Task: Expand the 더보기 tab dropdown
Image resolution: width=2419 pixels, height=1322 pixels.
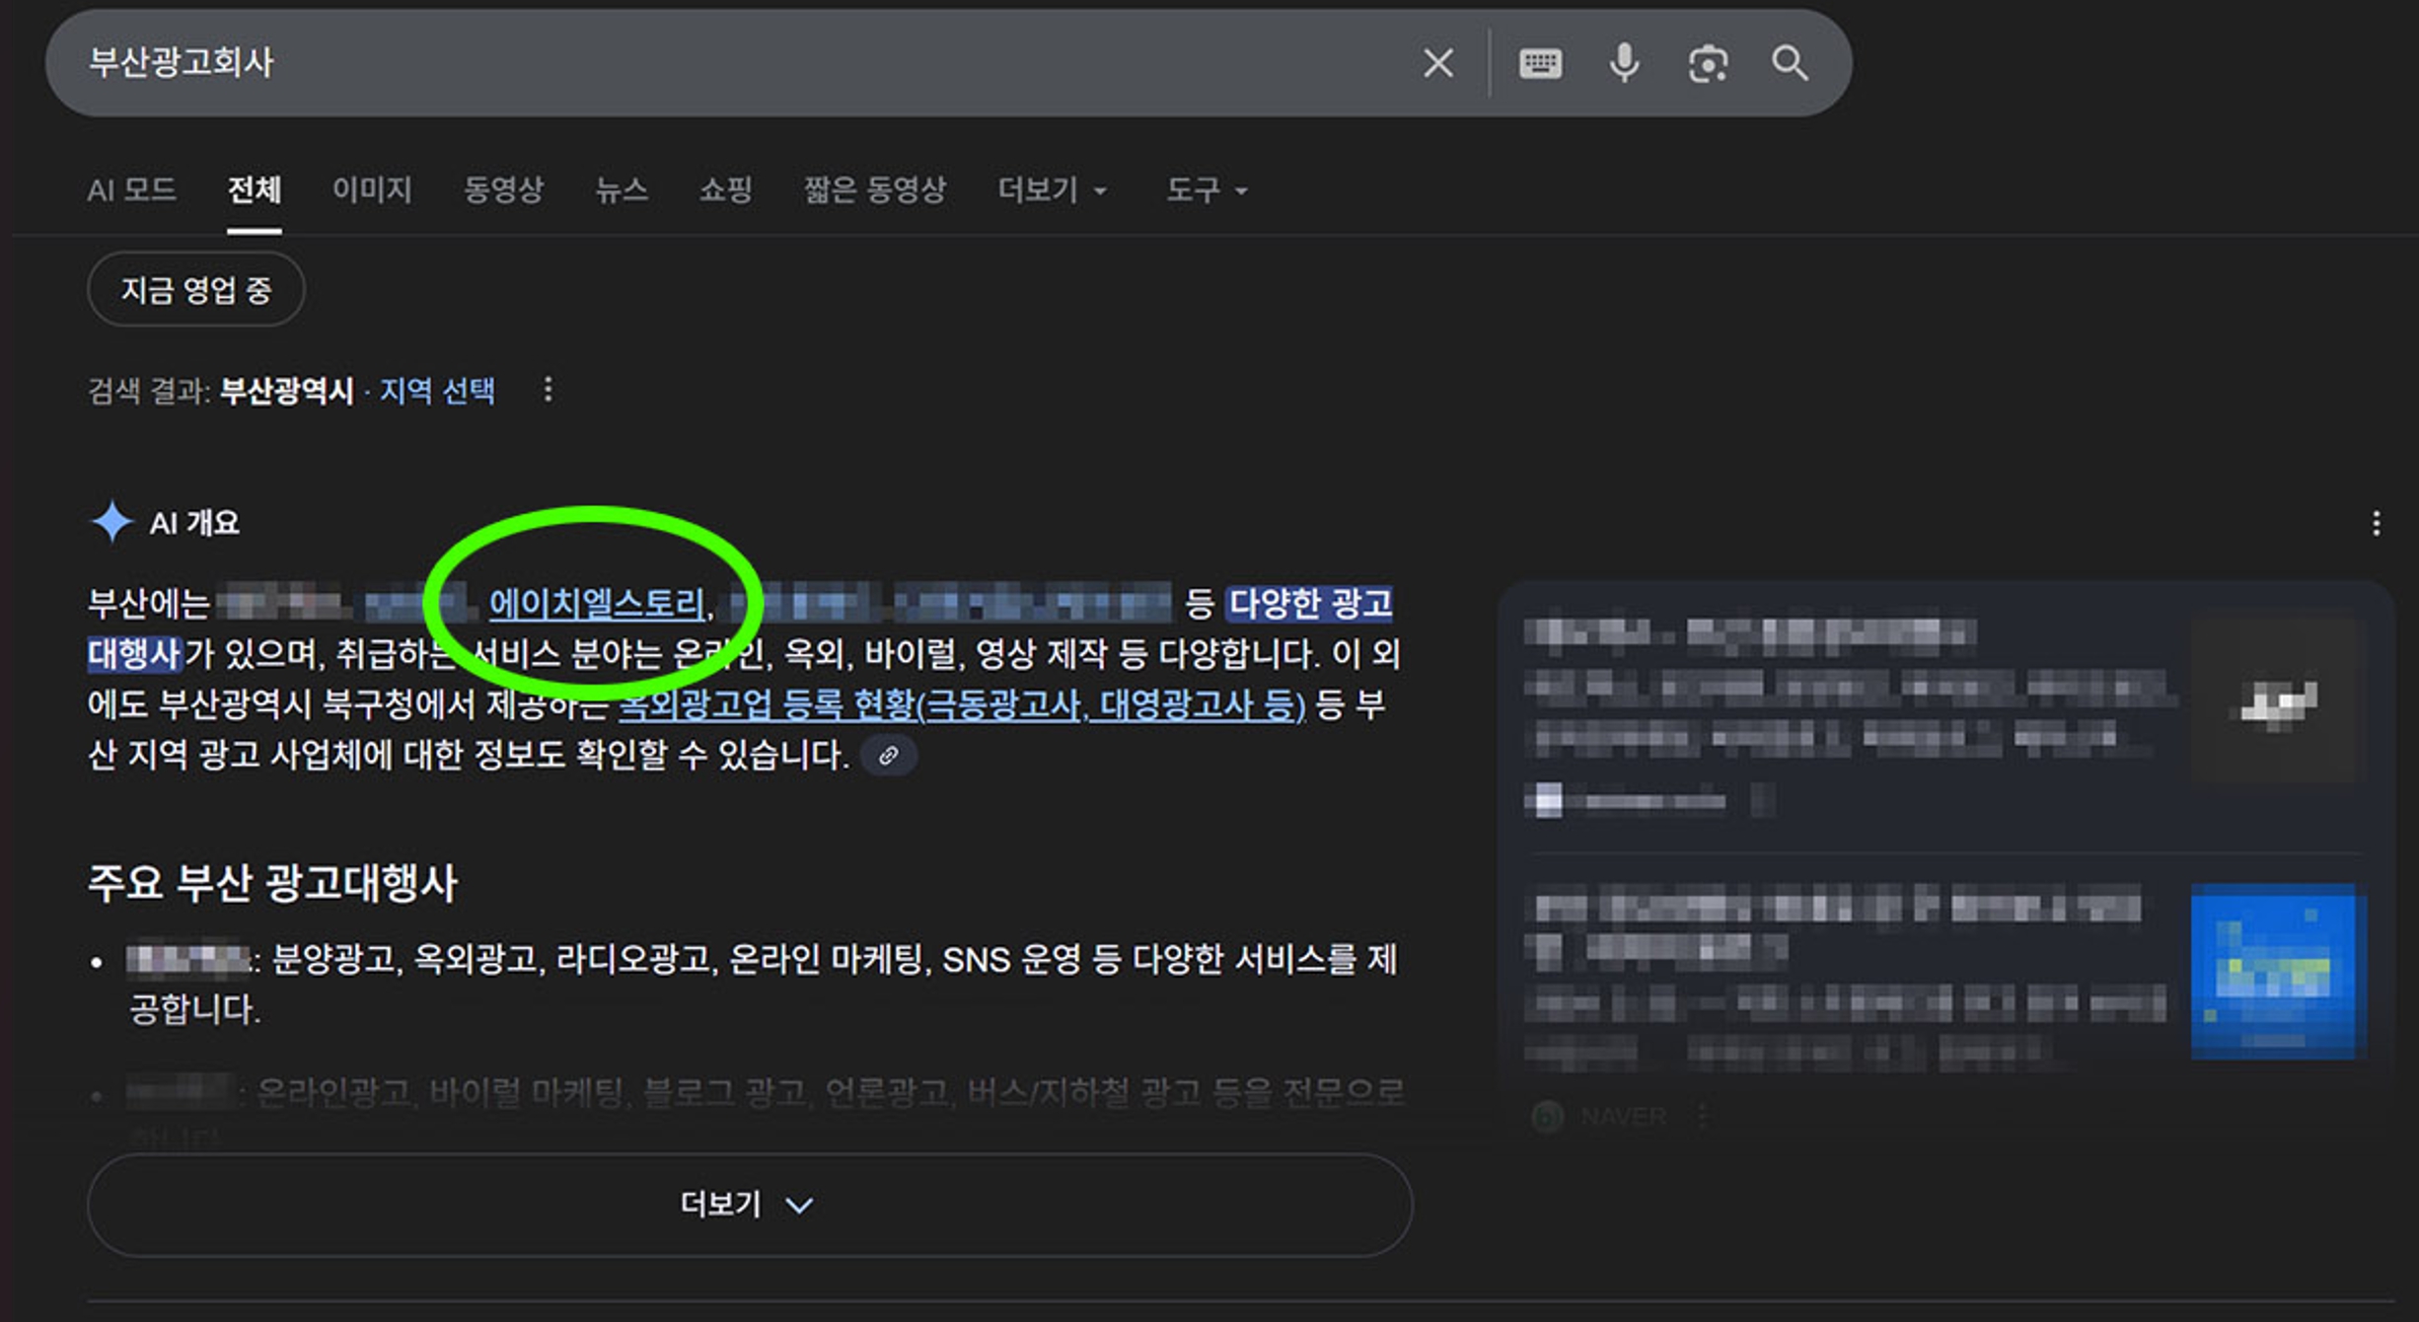Action: tap(1052, 189)
